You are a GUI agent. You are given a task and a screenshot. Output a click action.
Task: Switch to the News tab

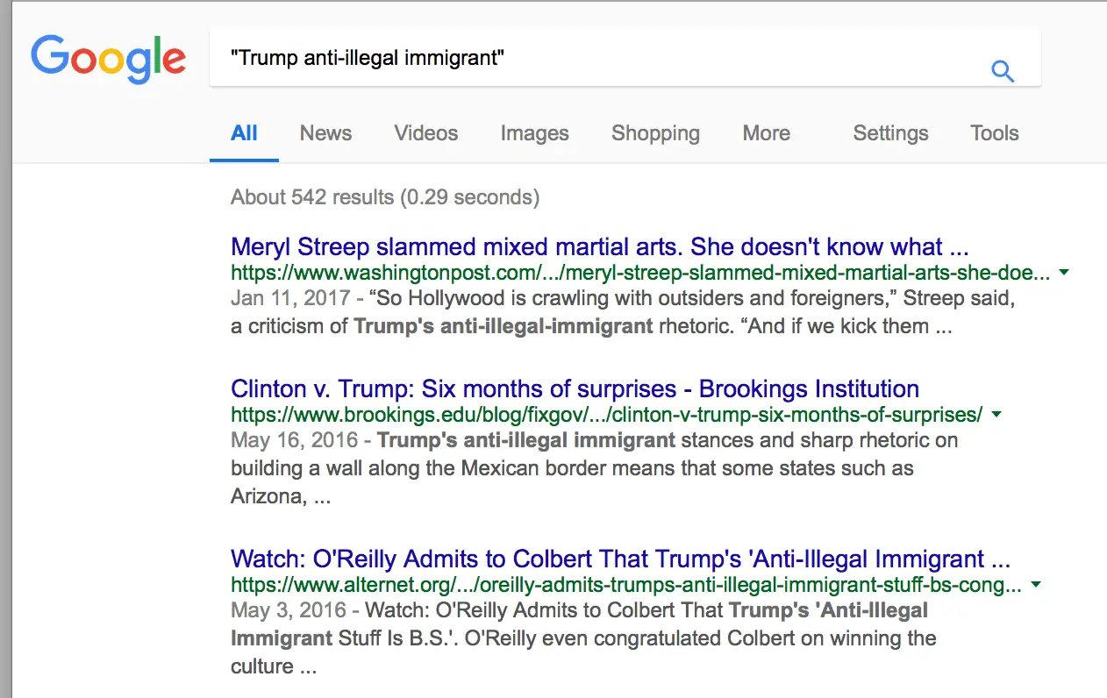(325, 133)
